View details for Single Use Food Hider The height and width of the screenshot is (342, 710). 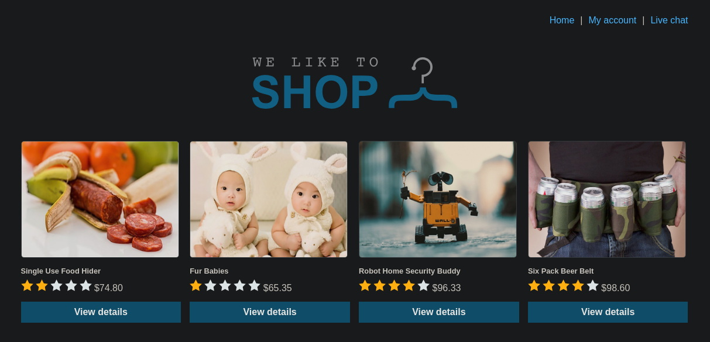101,312
